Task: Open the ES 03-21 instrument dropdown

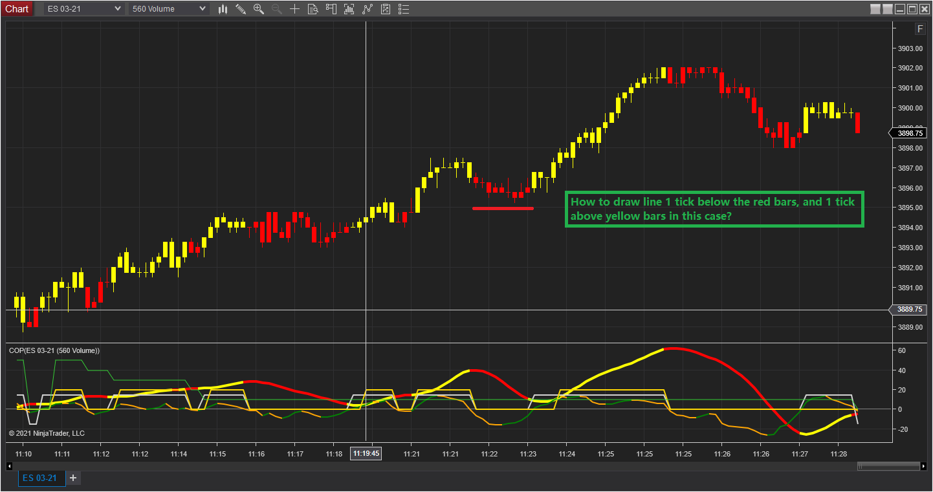Action: pos(83,9)
